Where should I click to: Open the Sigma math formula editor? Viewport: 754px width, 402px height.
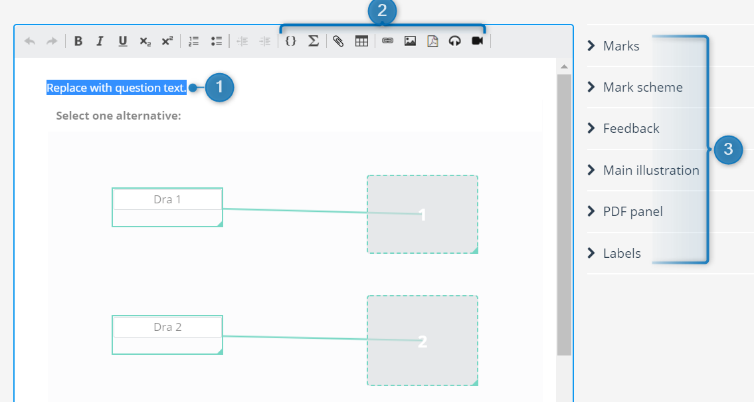pos(314,41)
